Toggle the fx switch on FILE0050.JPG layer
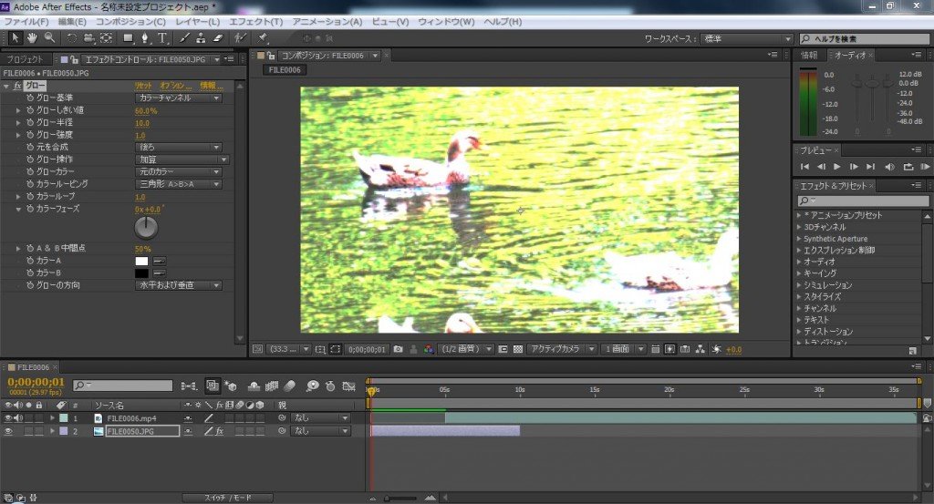 pos(219,431)
